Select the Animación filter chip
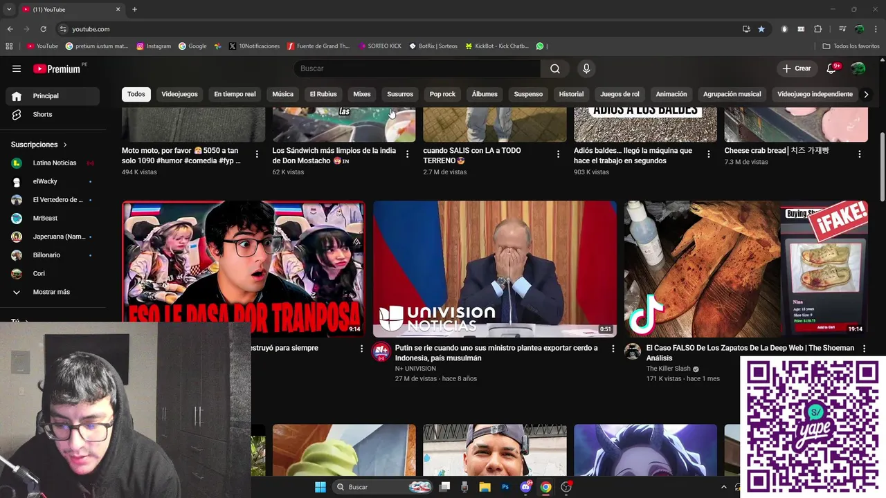The image size is (886, 498). [x=671, y=94]
